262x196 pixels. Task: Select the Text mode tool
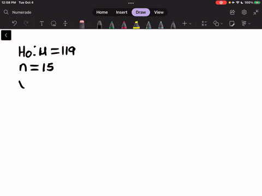[x=41, y=23]
